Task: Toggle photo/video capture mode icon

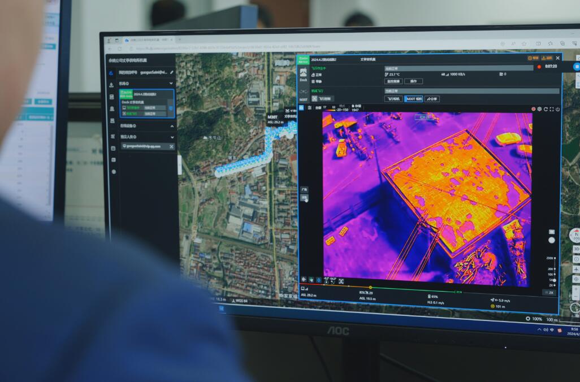Action: (552, 232)
